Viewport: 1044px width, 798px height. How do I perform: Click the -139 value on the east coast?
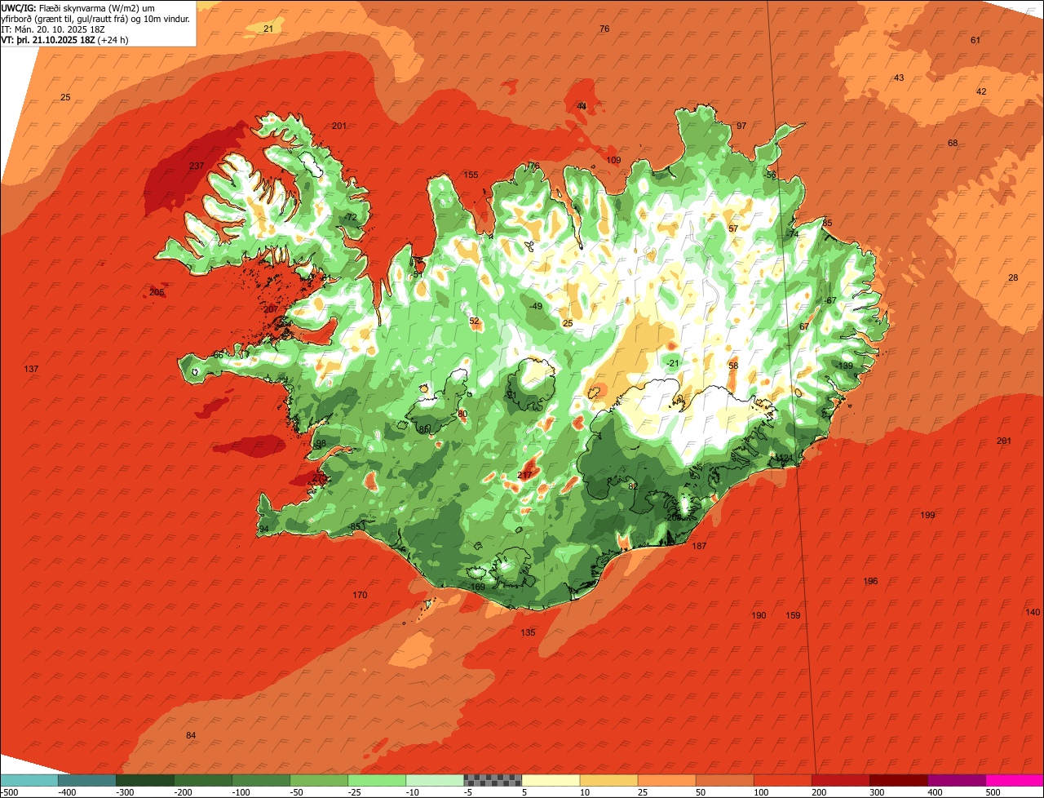(844, 366)
